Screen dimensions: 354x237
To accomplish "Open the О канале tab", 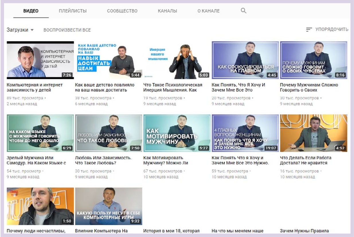I will tap(208, 11).
